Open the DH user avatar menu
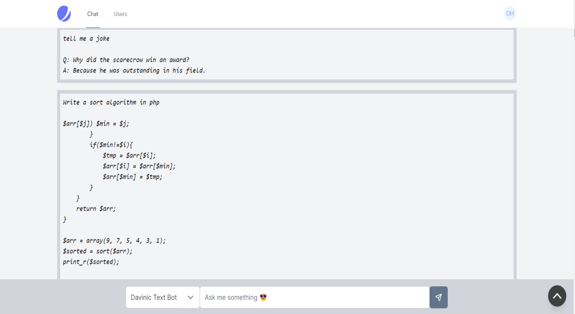The width and height of the screenshot is (575, 314). click(x=510, y=14)
